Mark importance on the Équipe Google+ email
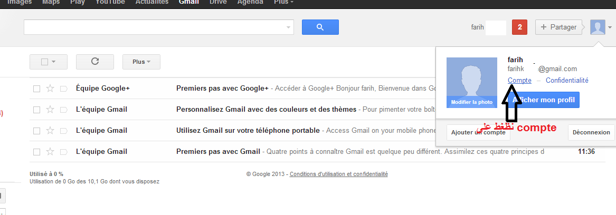 tap(63, 89)
